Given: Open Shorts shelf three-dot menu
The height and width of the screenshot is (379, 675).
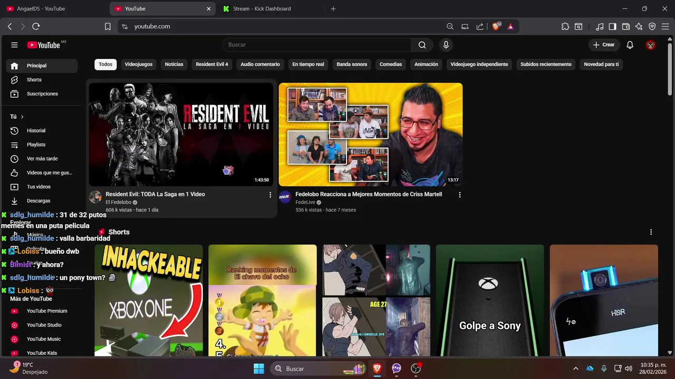Looking at the screenshot, I should [651, 232].
